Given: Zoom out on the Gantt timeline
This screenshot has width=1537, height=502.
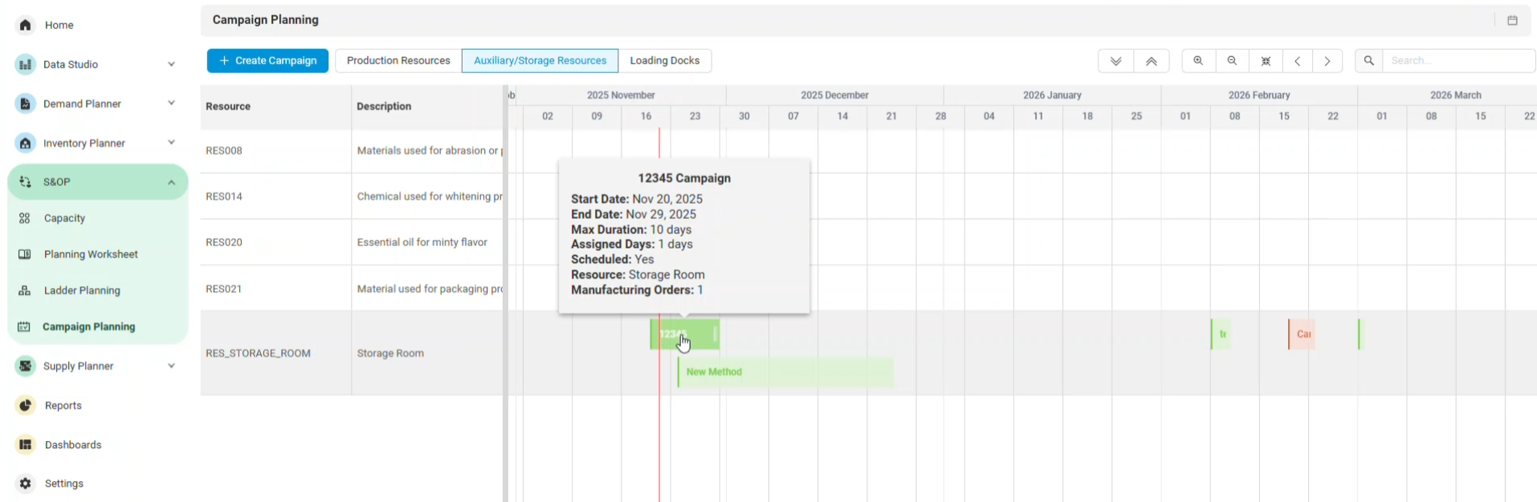Looking at the screenshot, I should click(x=1232, y=61).
